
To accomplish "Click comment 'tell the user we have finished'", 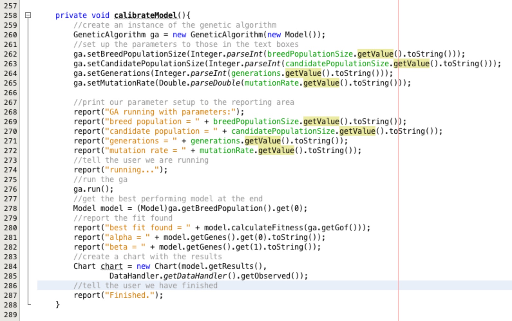I will 146,286.
